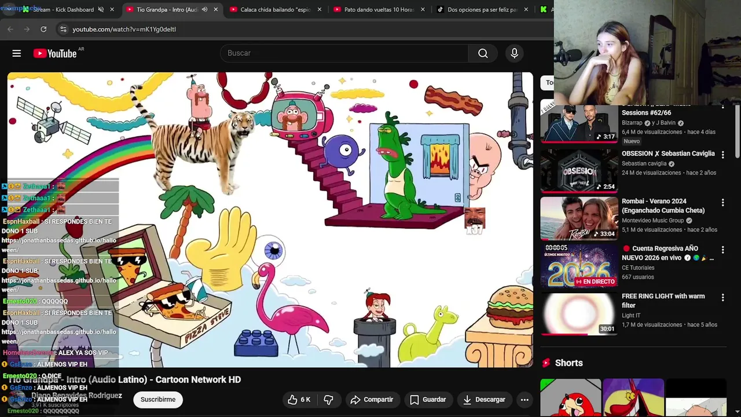
Task: Open the YouTube hamburger guide menu
Action: (17, 53)
